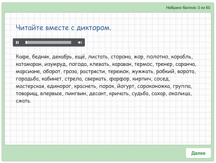Click the word 'термос'
Viewport: 216px width, 163px height.
(x=143, y=64)
